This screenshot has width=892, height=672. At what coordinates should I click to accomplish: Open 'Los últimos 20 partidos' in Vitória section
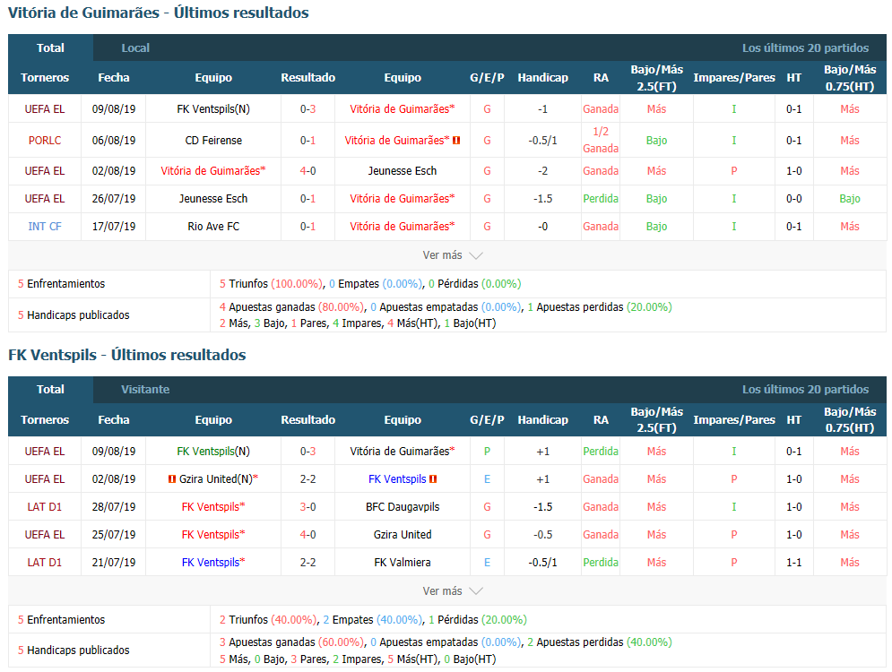pyautogui.click(x=805, y=47)
